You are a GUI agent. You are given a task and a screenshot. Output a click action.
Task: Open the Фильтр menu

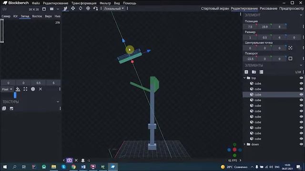coord(105,3)
